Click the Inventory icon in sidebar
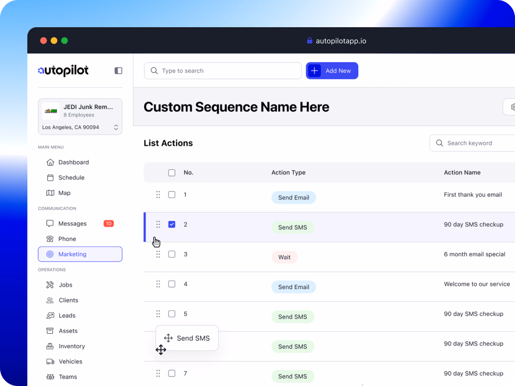The height and width of the screenshot is (386, 515). tap(50, 346)
